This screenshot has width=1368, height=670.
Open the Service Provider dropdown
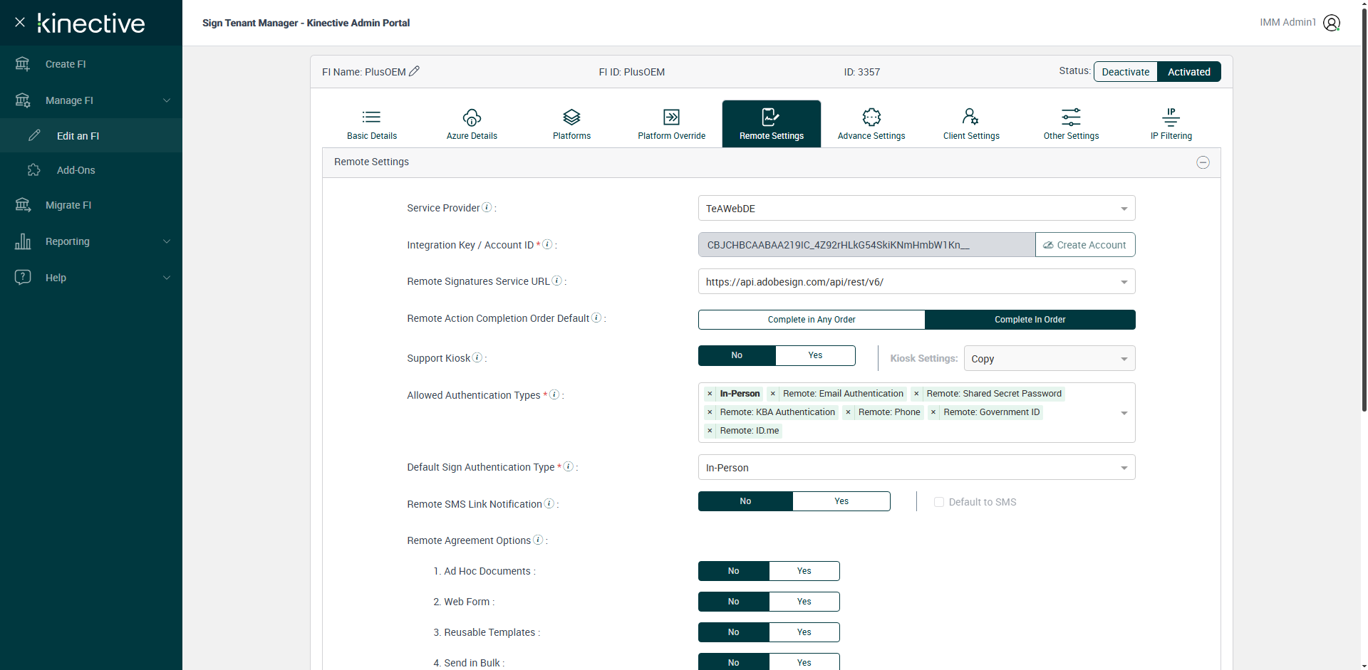(x=916, y=209)
